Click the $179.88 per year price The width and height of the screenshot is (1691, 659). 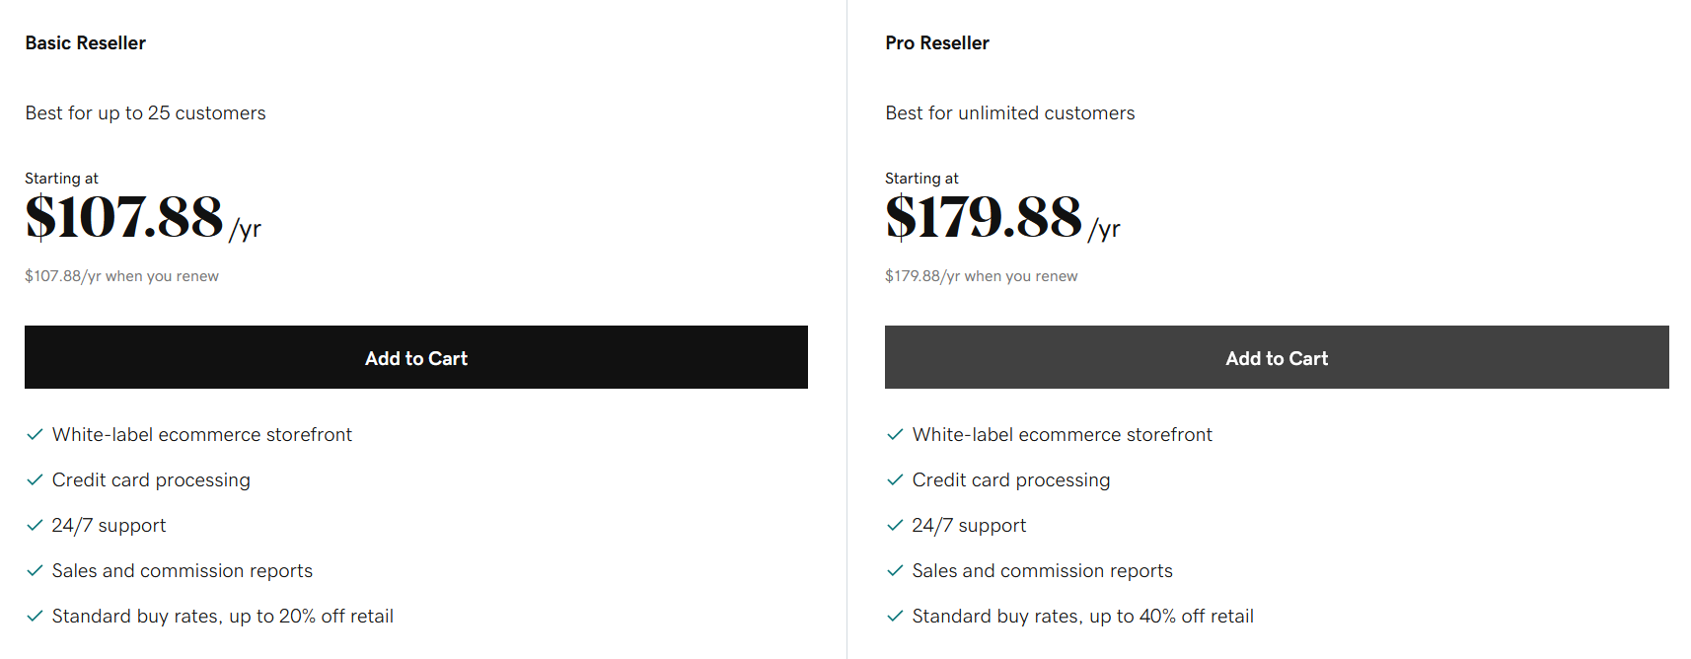coord(1002,218)
